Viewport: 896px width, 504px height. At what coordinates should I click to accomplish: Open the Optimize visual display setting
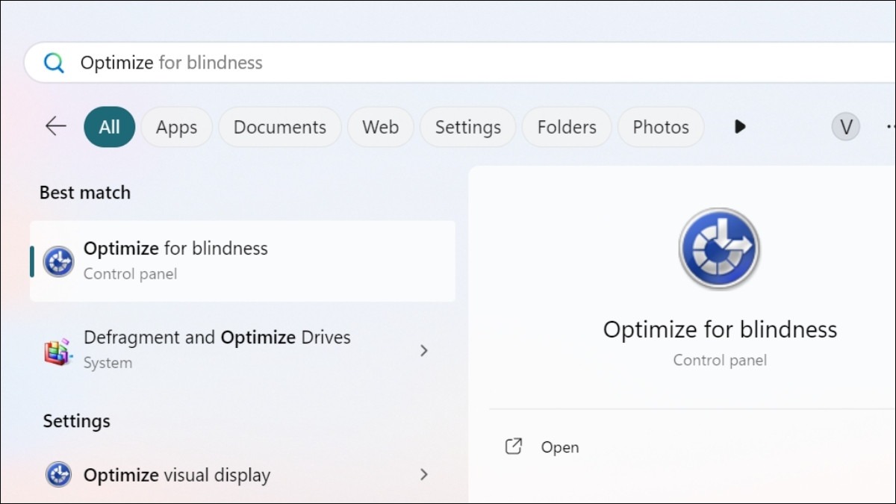243,475
